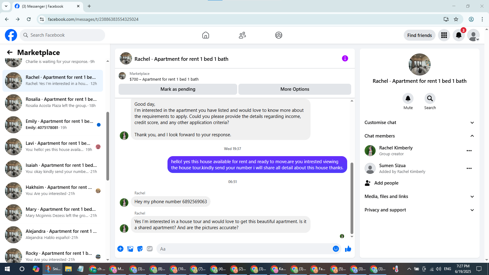The height and width of the screenshot is (275, 489).
Task: Open the Friends icon in top navigation
Action: tap(242, 35)
